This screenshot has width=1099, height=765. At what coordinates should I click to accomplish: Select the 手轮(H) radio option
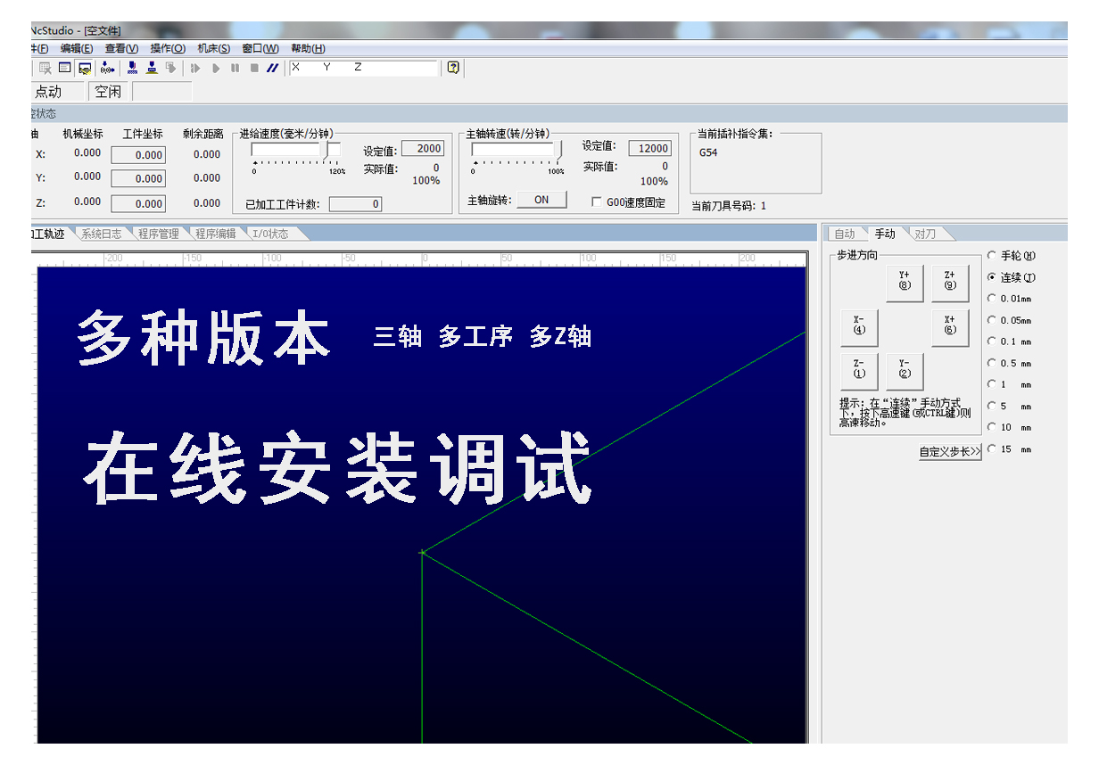coord(993,256)
